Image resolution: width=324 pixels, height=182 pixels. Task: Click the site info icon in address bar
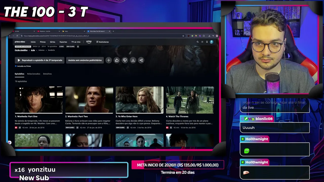[22, 36]
